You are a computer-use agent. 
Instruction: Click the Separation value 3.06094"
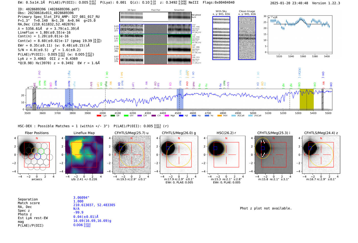[81, 198]
